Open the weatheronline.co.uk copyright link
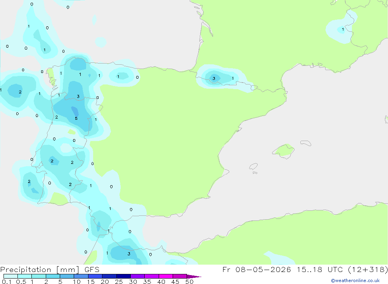 click(x=355, y=281)
